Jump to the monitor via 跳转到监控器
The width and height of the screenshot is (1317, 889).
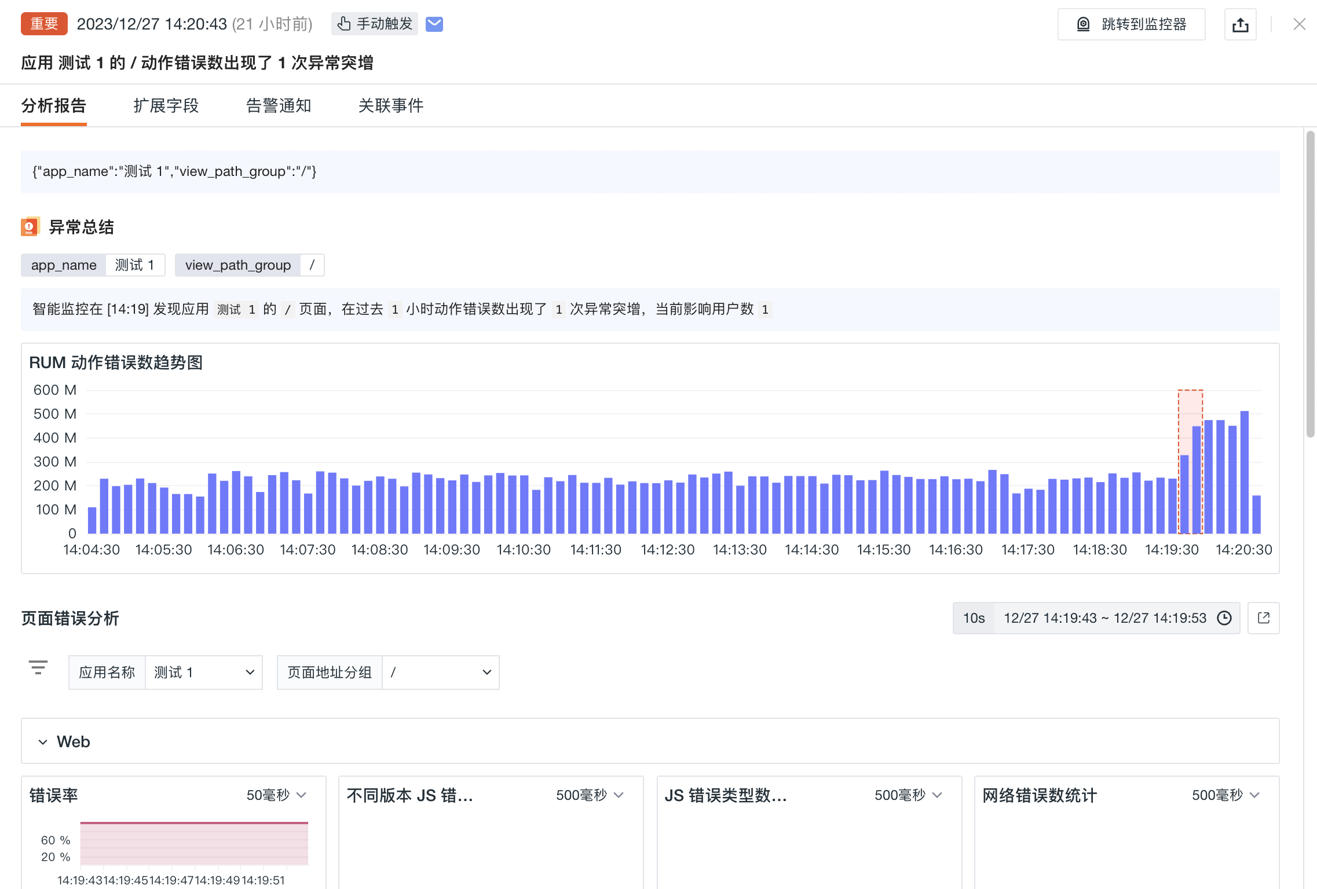click(1132, 24)
